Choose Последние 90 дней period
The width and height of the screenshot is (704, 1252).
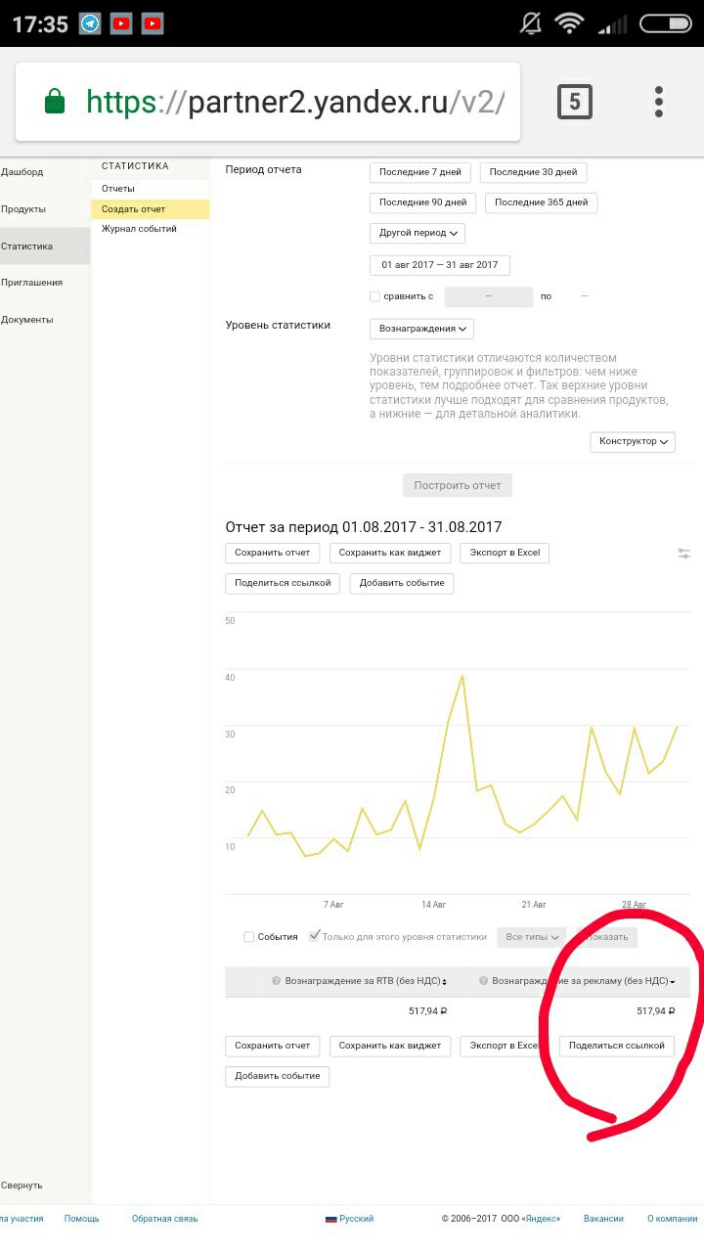pyautogui.click(x=423, y=202)
